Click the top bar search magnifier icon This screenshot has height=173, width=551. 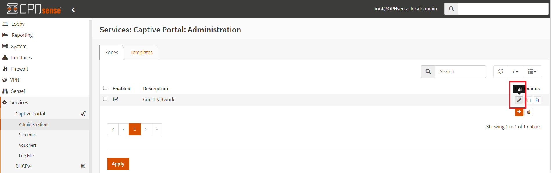point(451,9)
